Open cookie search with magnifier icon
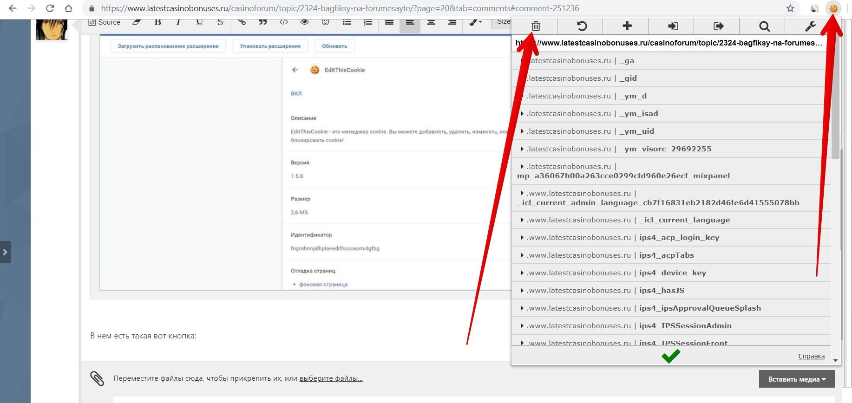 tap(764, 26)
